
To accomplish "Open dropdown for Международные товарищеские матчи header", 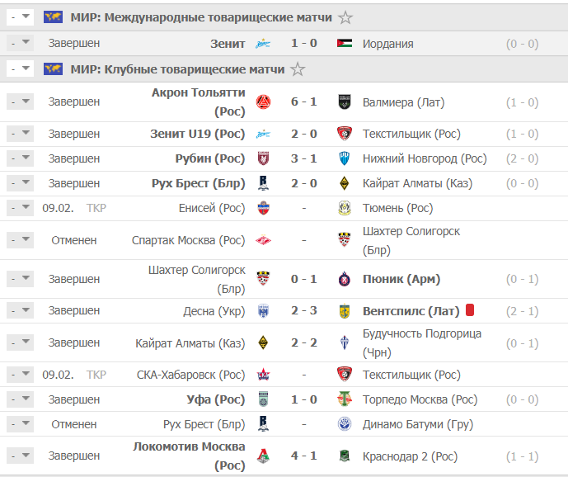I will (x=20, y=17).
